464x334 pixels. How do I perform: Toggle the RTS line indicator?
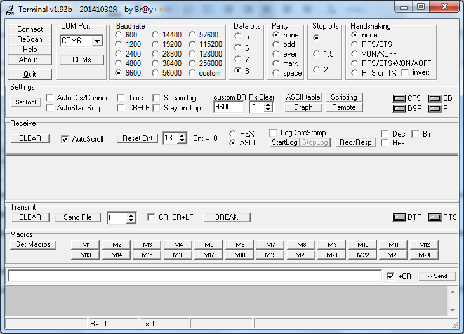434,217
